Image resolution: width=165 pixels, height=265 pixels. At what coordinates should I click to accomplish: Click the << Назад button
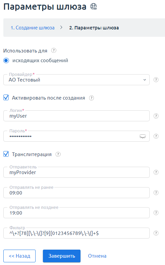(19, 256)
